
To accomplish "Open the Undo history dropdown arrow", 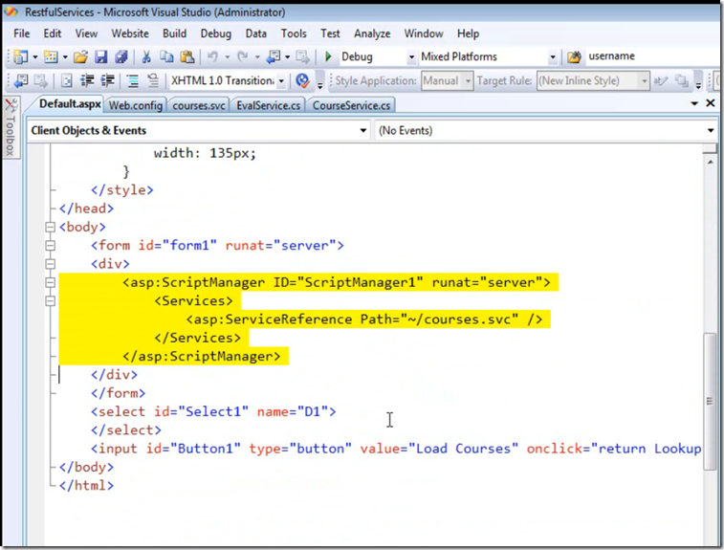I will (x=228, y=57).
